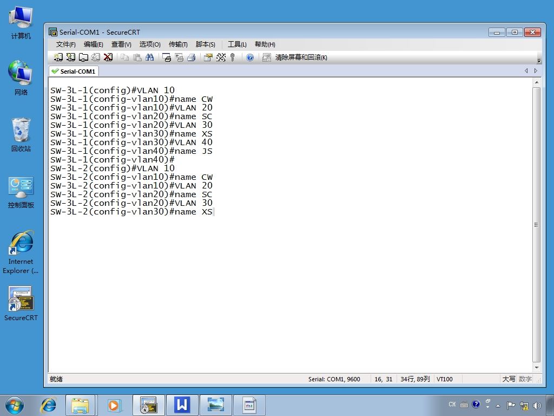Click the Connect toolbar icon
The image size is (554, 416).
(58, 57)
